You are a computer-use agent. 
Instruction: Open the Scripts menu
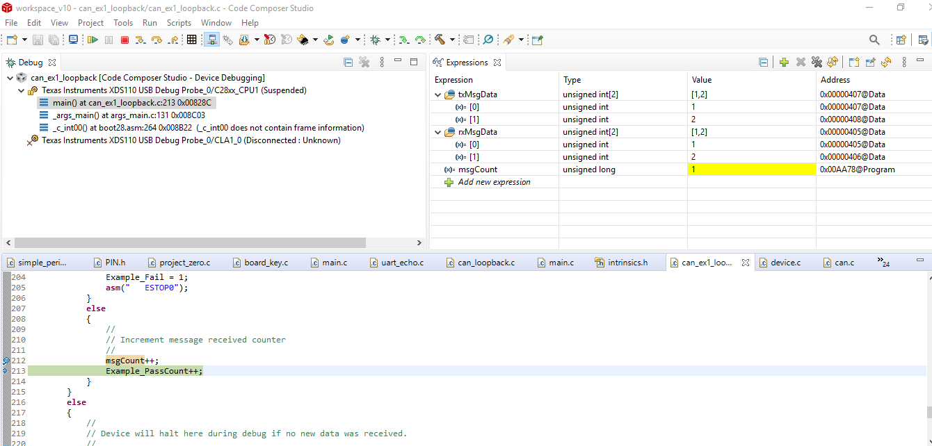179,23
